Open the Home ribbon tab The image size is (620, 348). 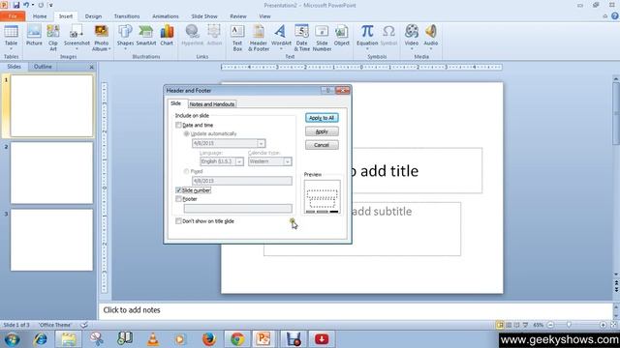click(x=40, y=16)
